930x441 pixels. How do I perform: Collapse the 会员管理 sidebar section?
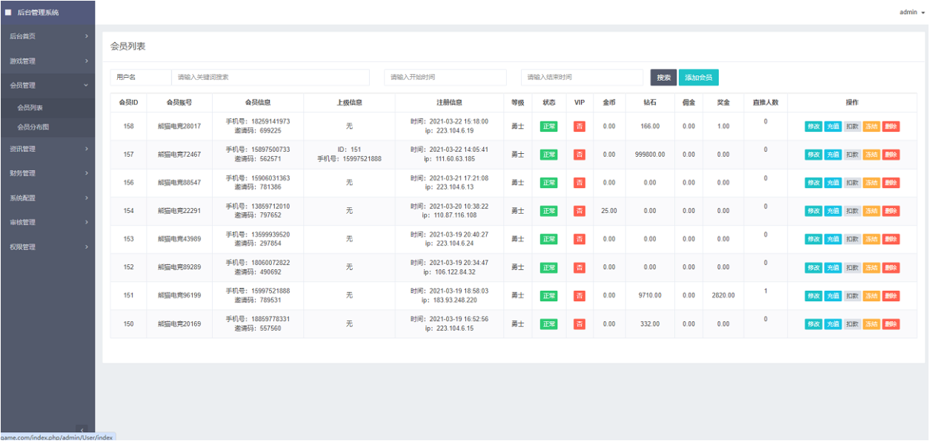47,85
